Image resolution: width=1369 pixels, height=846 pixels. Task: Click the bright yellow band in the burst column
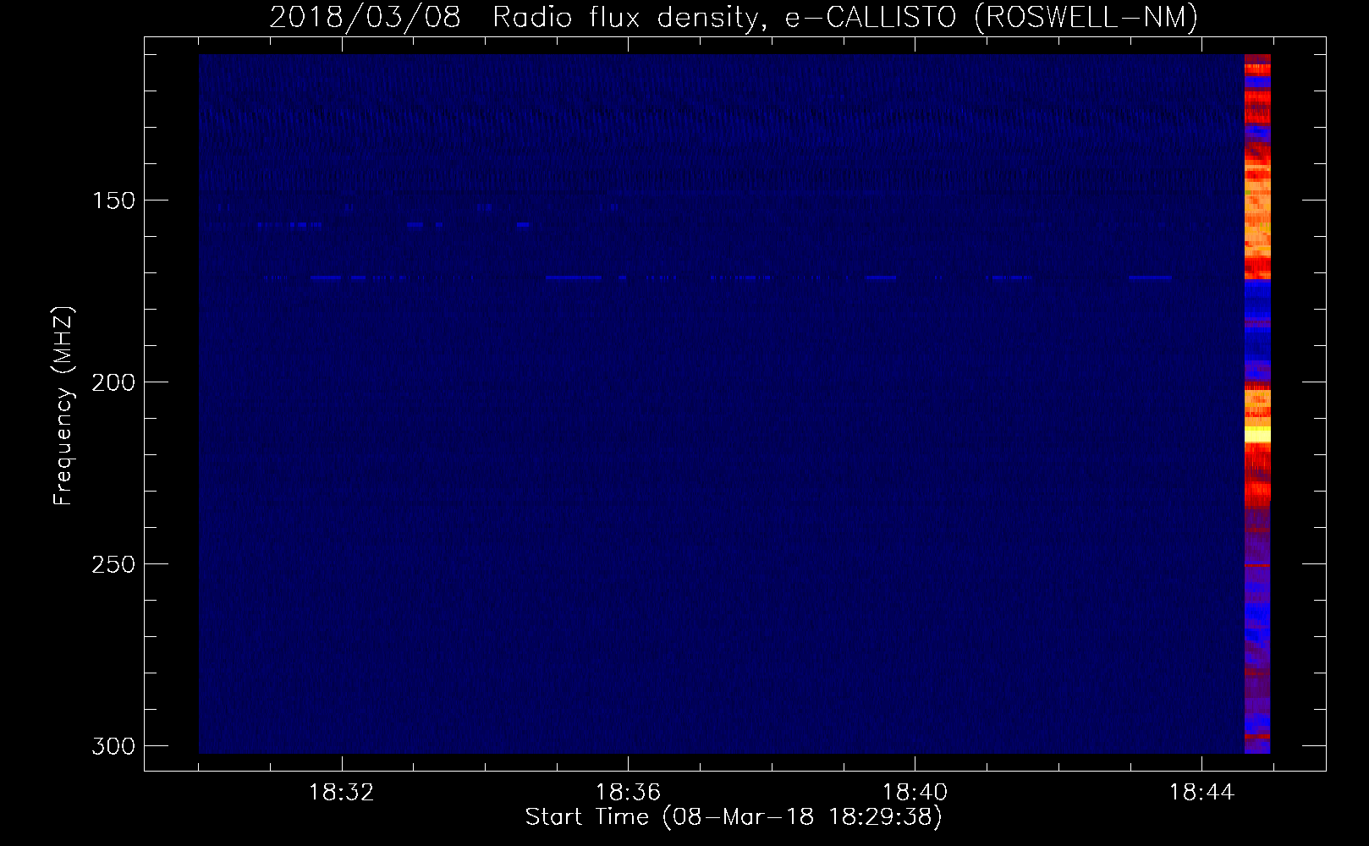(1257, 434)
